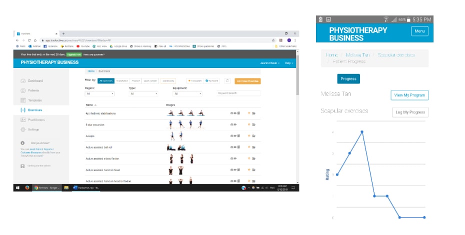Click the folder icon on 4pt rhythmic stabilisations row
465x235 pixels.
(x=254, y=113)
